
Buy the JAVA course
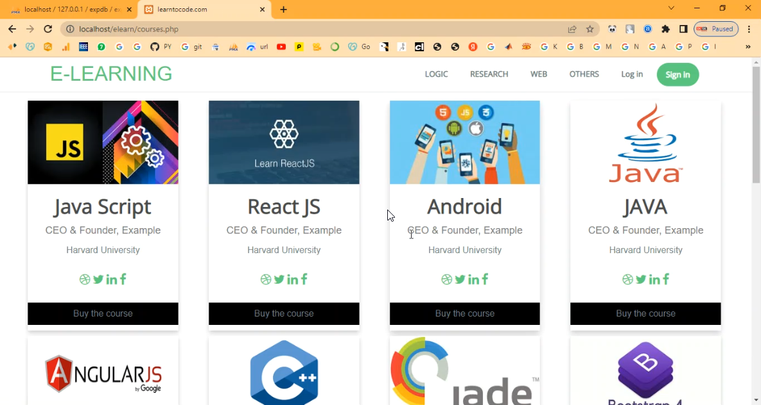click(x=645, y=313)
